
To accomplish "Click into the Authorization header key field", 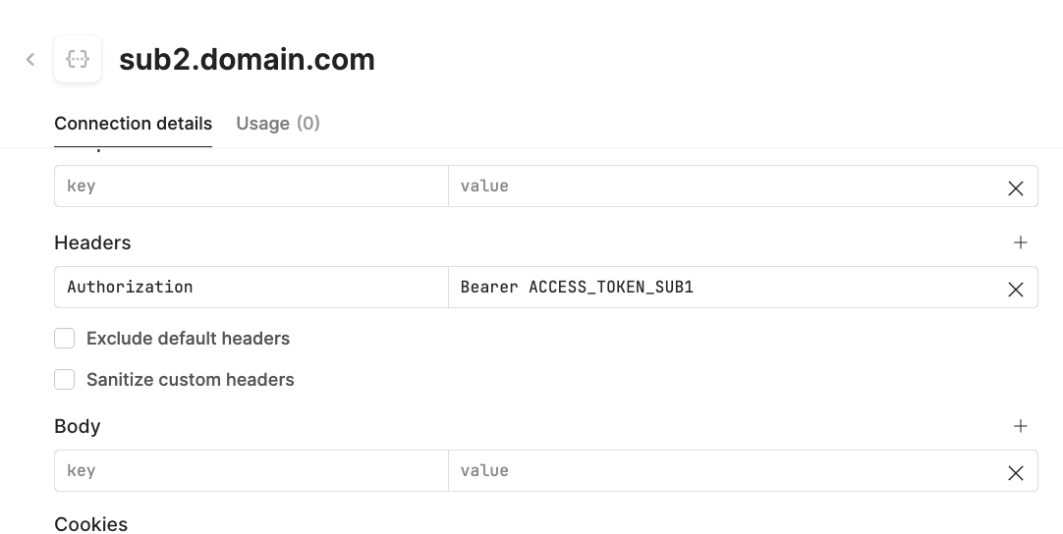I will (x=252, y=288).
